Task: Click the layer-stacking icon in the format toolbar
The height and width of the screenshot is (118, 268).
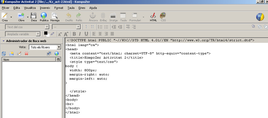Action: coord(260,27)
